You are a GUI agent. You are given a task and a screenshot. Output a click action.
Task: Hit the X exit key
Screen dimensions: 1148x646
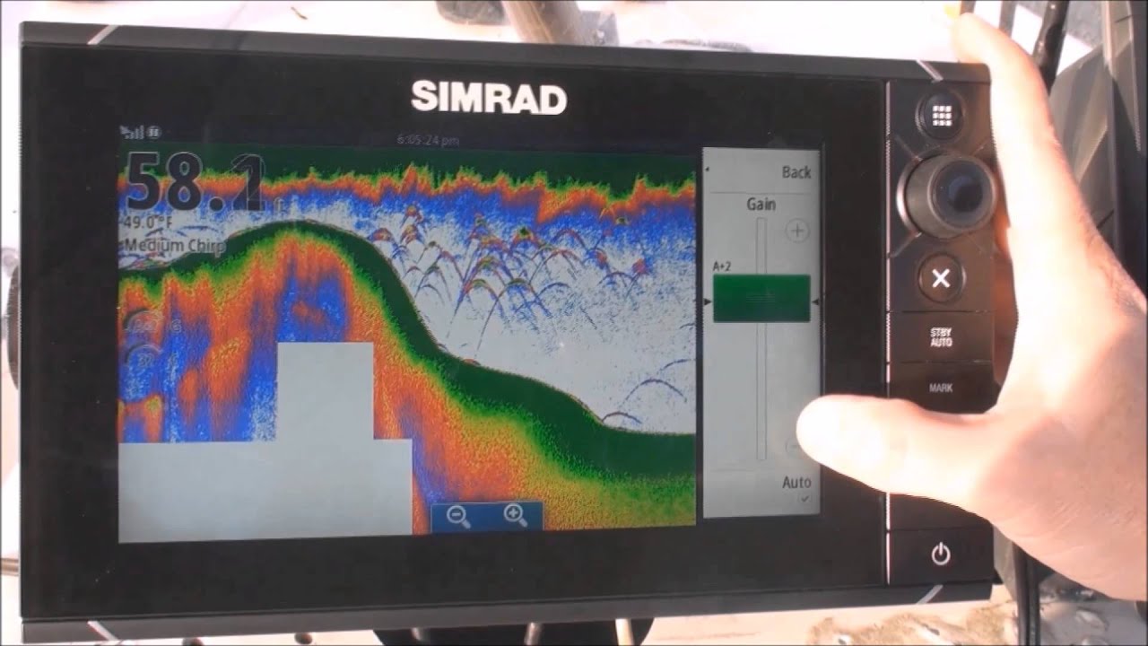point(940,278)
